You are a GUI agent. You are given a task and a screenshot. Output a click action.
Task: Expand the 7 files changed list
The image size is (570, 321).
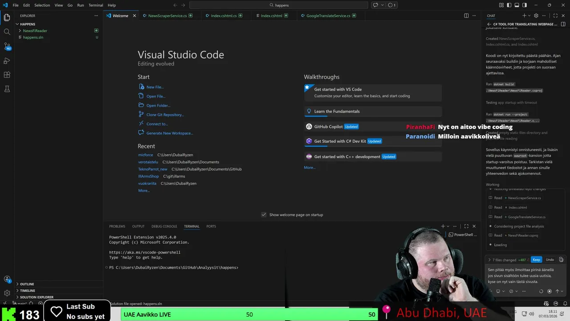[489, 260]
